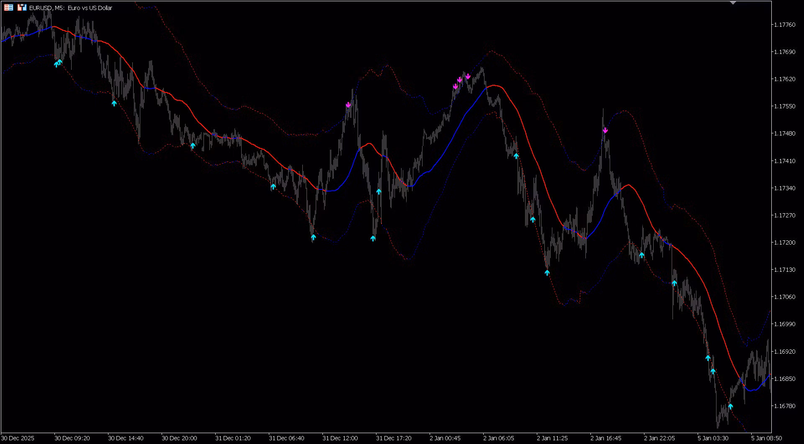Image resolution: width=804 pixels, height=444 pixels.
Task: Select the 31 Dec 12:00 time label
Action: click(x=340, y=438)
